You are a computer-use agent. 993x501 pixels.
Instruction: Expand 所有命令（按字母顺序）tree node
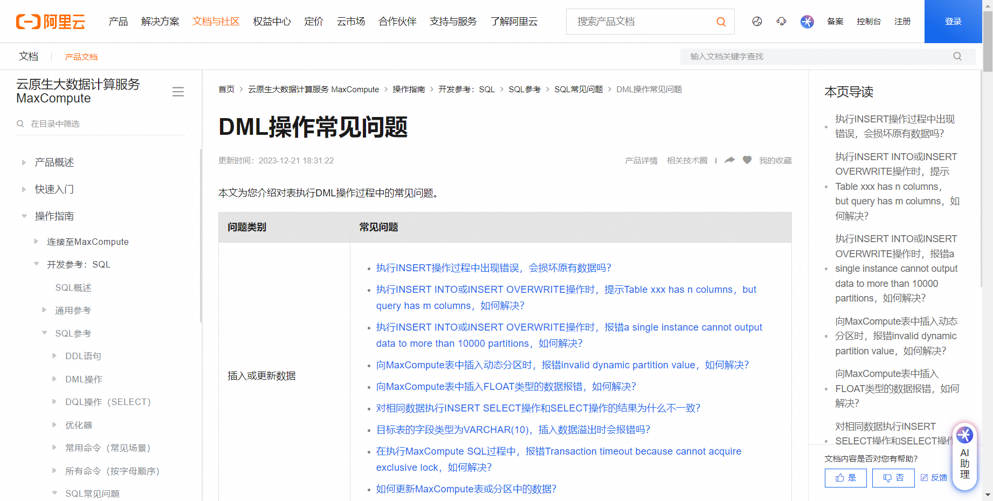(54, 471)
